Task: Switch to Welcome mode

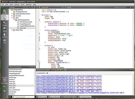Action: coord(5,12)
